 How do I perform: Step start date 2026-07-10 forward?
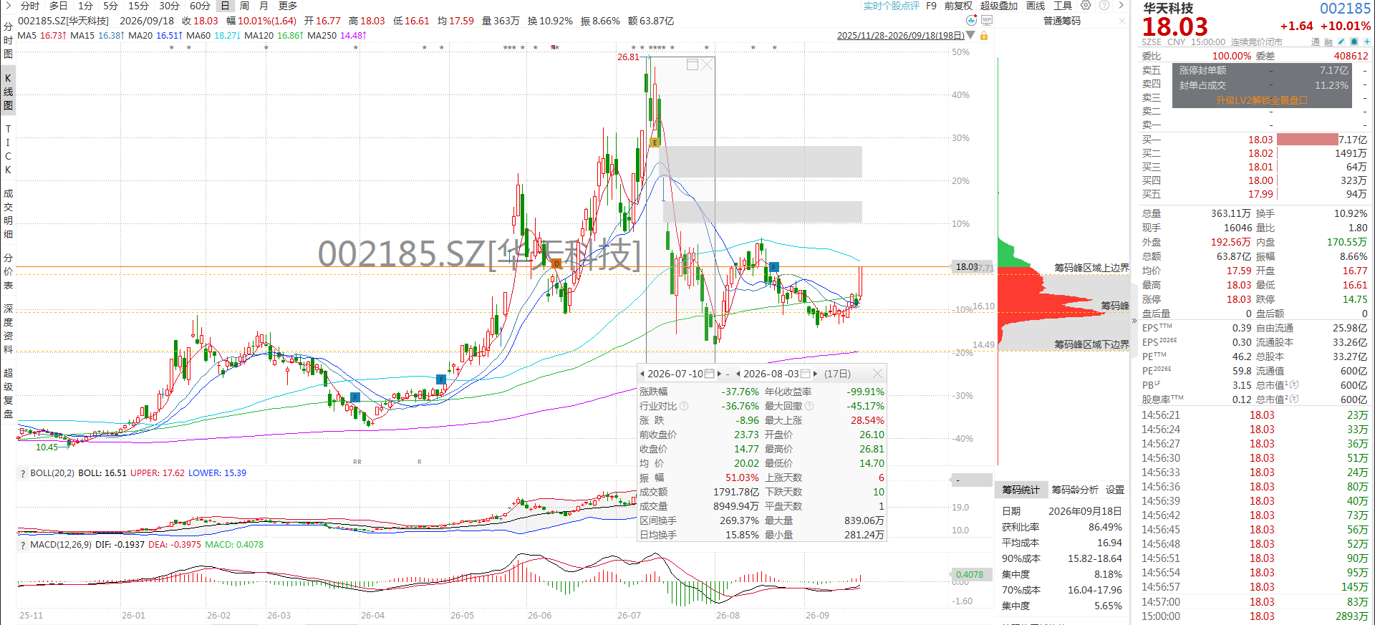tap(719, 374)
